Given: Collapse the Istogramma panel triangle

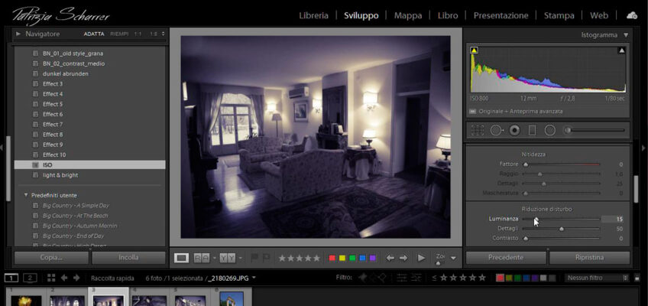Looking at the screenshot, I should (x=626, y=35).
